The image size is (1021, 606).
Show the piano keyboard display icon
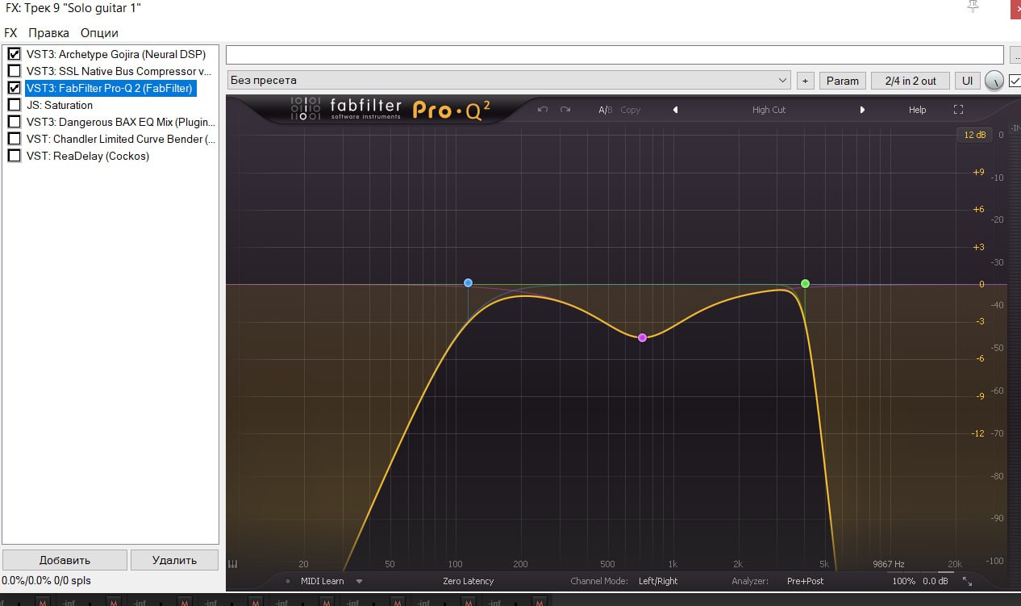(233, 564)
